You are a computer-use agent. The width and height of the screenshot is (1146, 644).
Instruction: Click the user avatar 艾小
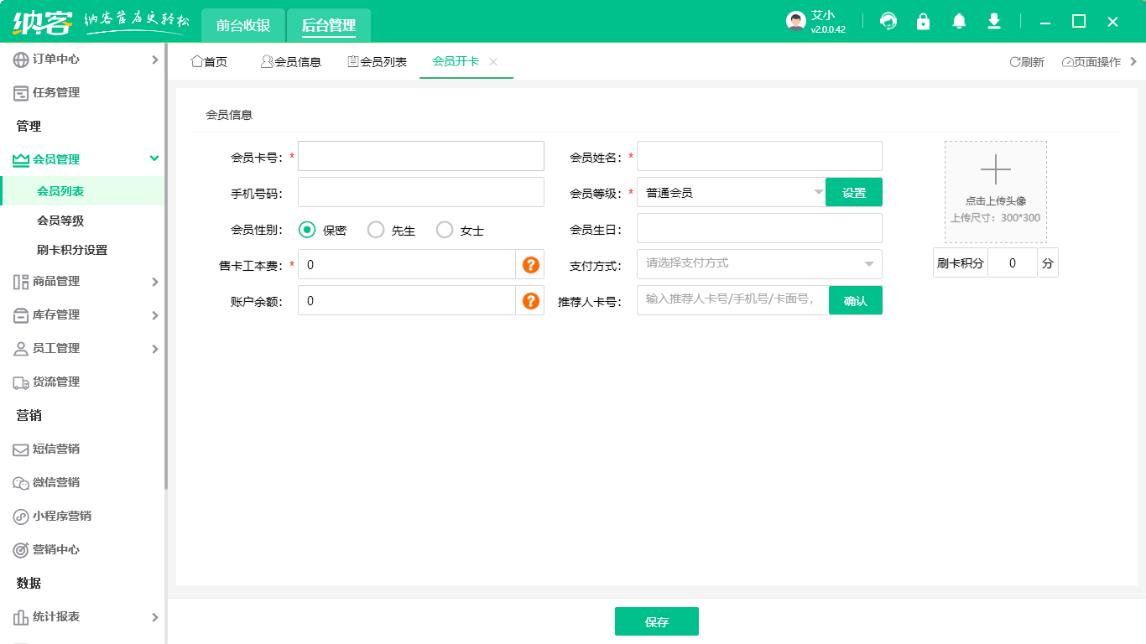796,22
